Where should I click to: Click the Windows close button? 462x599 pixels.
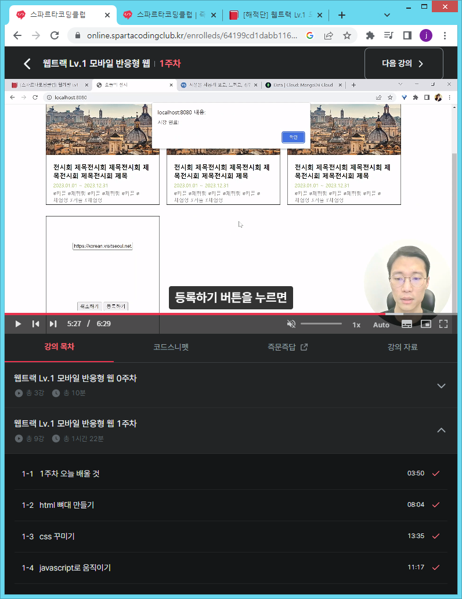point(445,6)
